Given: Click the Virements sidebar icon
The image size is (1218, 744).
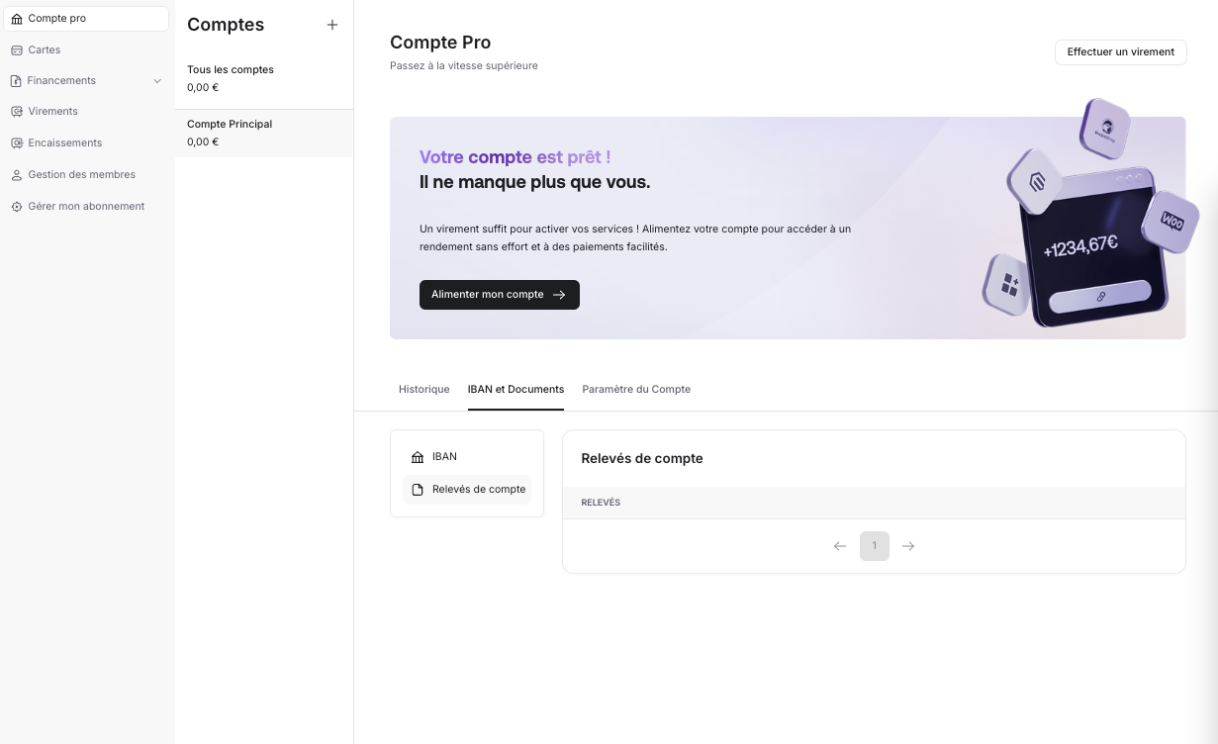Looking at the screenshot, I should tap(17, 112).
